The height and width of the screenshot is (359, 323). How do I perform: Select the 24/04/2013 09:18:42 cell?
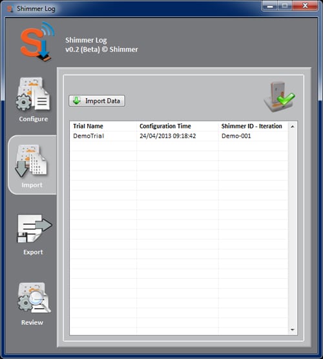tap(168, 136)
